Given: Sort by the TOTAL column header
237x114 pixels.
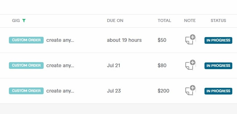Looking at the screenshot, I should click(164, 20).
